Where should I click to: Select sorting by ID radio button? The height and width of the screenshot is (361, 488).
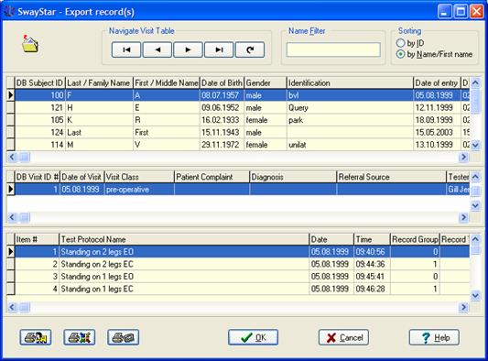(400, 43)
